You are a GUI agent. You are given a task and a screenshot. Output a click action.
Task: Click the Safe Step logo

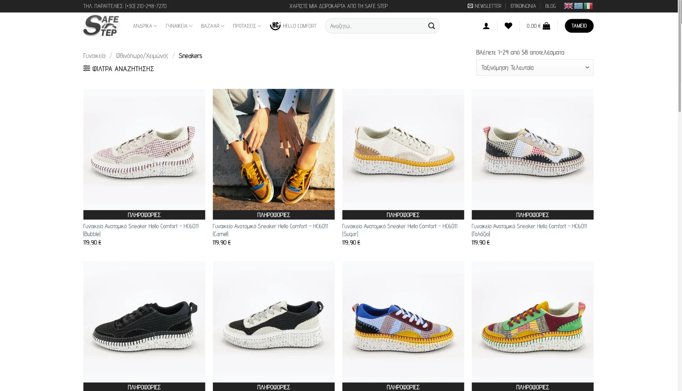[101, 26]
